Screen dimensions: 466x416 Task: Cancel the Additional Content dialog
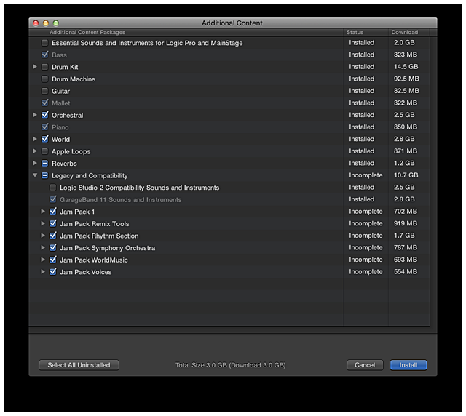(x=365, y=365)
